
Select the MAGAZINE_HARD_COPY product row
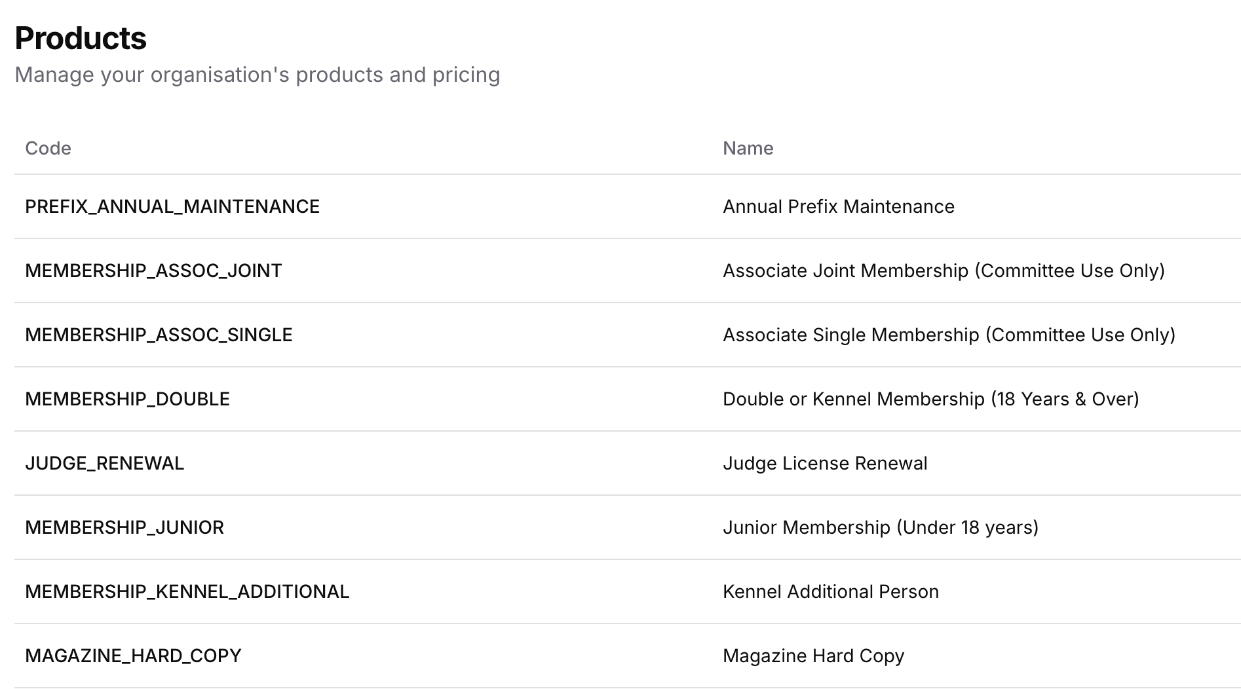(133, 655)
